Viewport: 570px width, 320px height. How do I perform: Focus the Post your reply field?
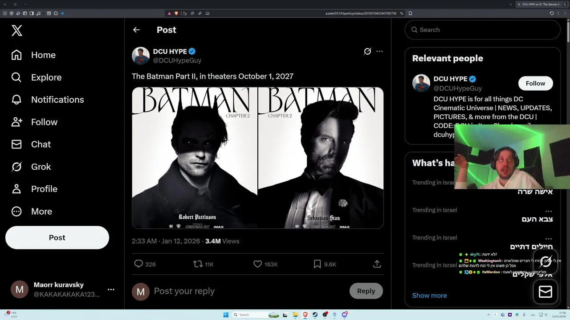pos(249,291)
